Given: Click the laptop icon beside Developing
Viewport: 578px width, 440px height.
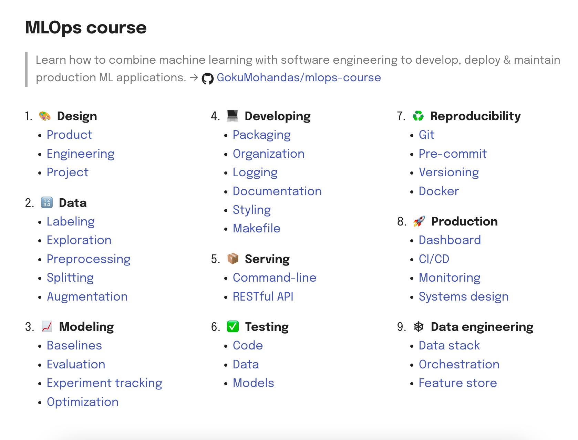Looking at the screenshot, I should (x=233, y=116).
